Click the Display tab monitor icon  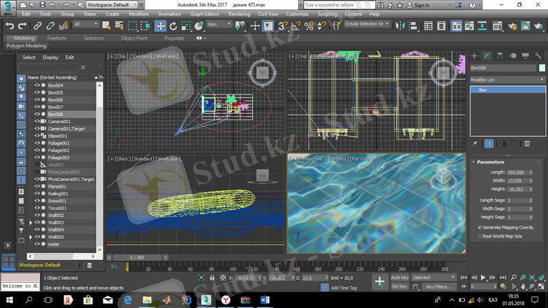[526, 55]
